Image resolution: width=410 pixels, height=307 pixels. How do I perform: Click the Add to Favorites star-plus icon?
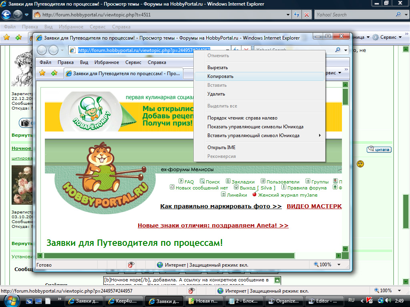(54, 73)
